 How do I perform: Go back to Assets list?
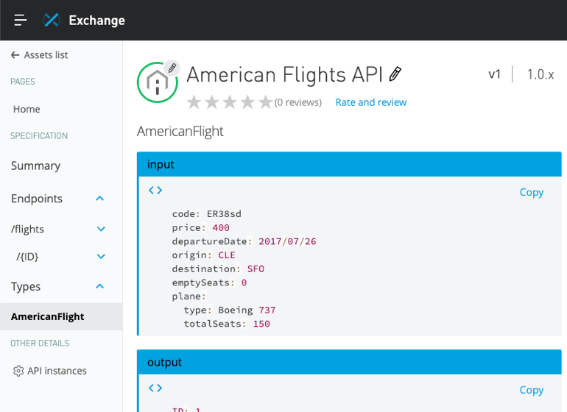click(x=46, y=55)
